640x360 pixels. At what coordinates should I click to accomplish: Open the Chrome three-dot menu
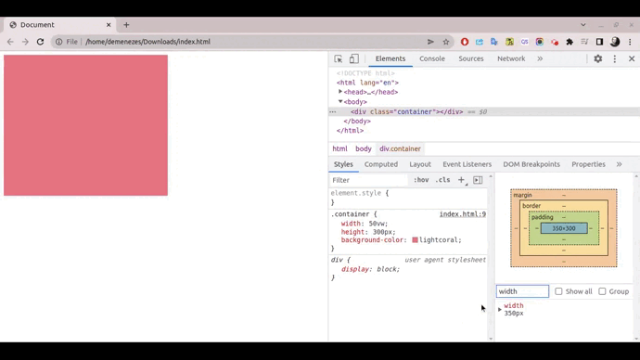click(630, 42)
